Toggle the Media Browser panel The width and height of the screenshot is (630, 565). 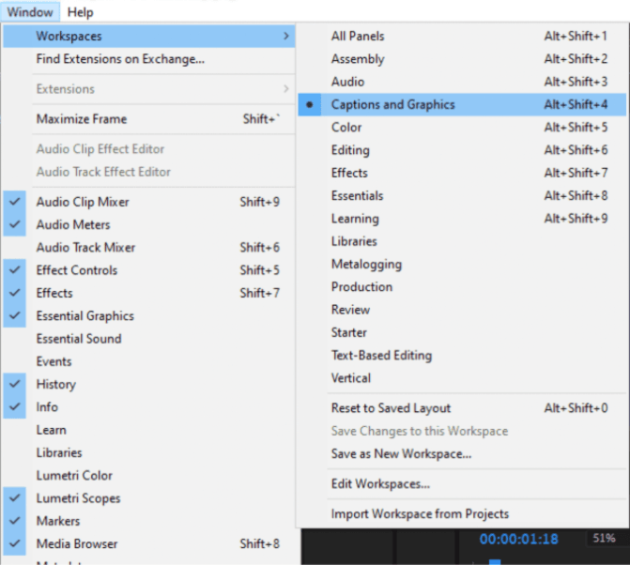coord(77,543)
